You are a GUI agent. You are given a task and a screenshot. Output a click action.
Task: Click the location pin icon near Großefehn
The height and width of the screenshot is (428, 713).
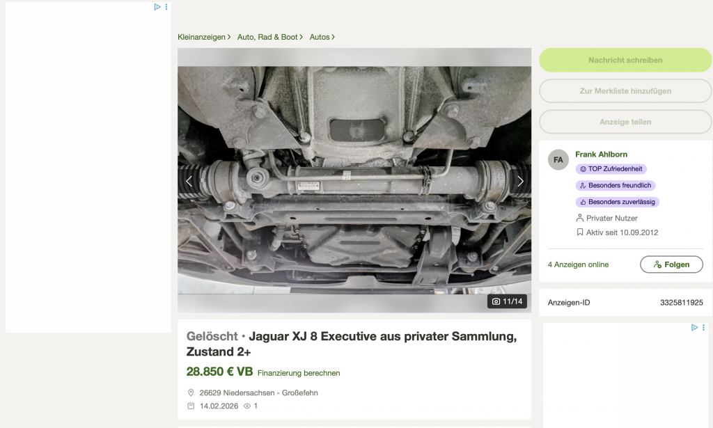(x=191, y=393)
